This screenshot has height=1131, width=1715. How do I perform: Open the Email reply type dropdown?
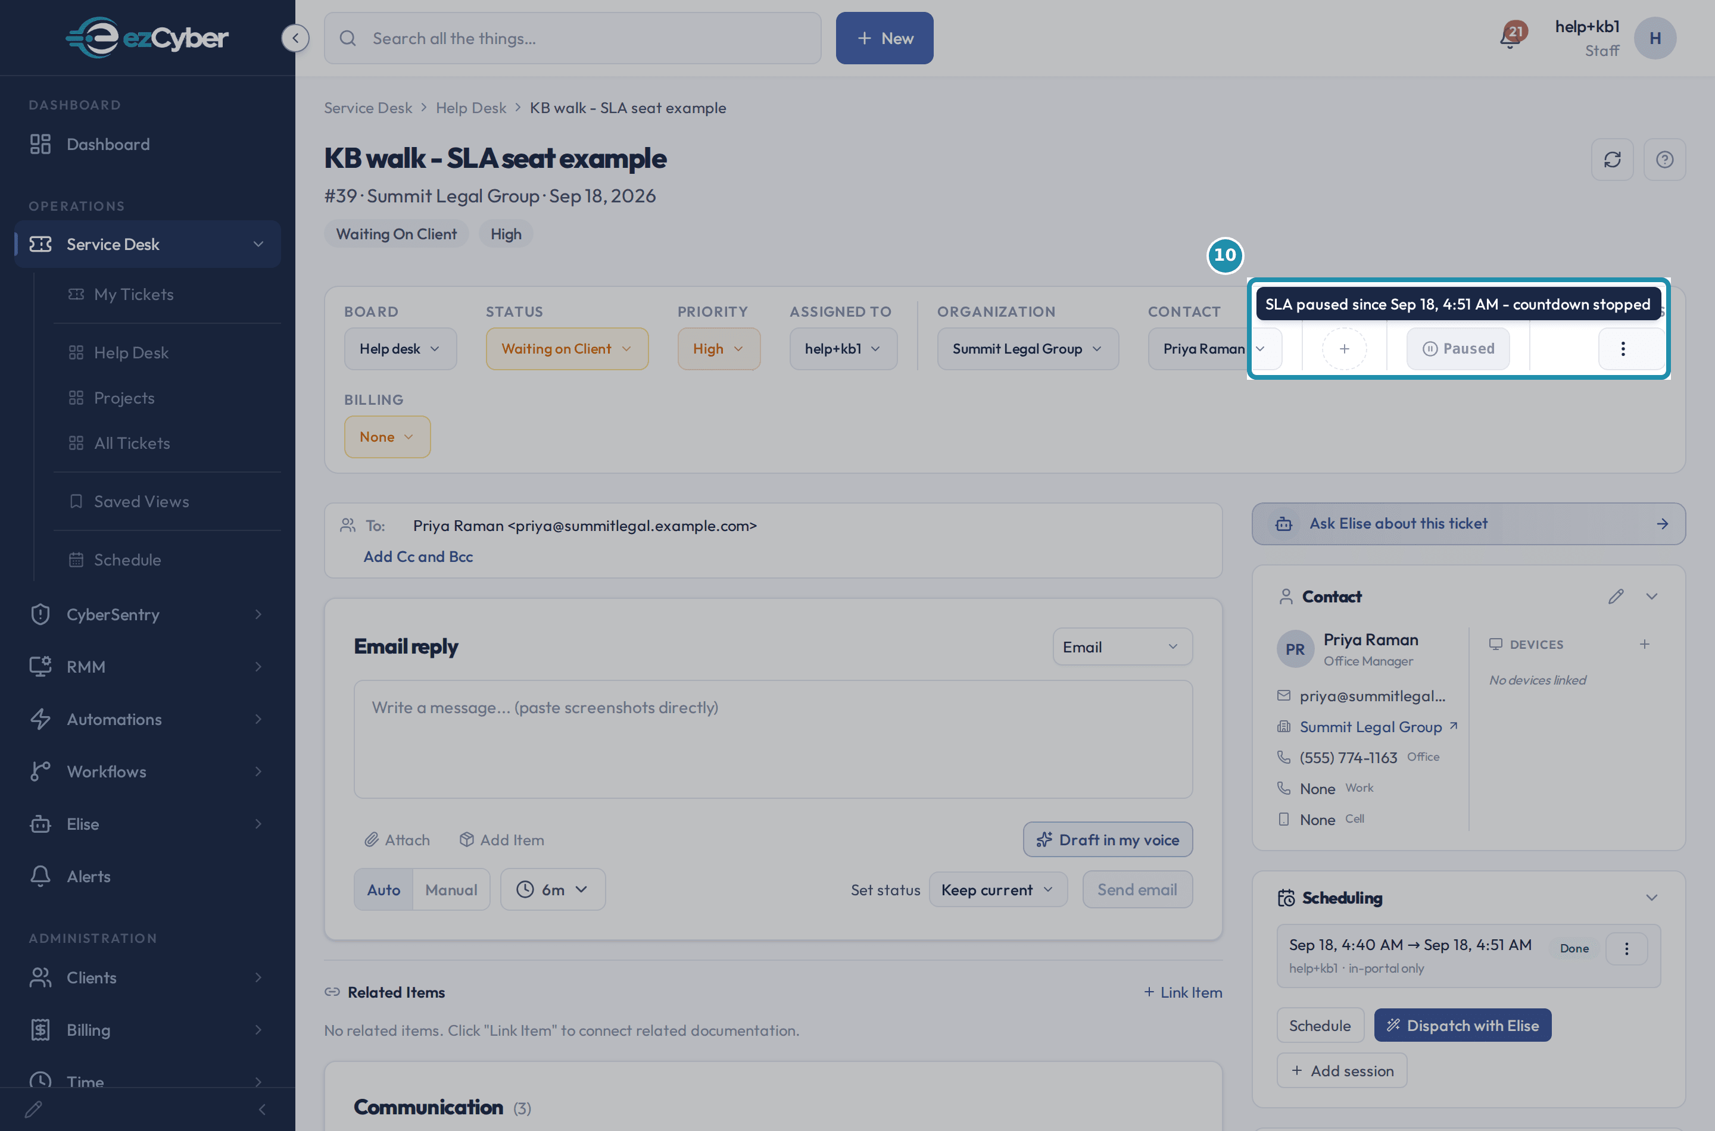[x=1122, y=647]
